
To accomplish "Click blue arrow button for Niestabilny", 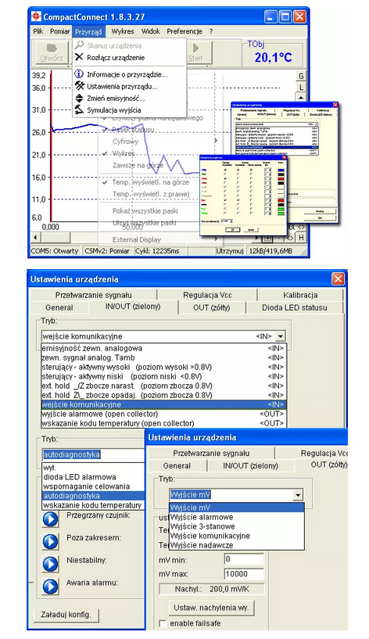I will point(51,564).
